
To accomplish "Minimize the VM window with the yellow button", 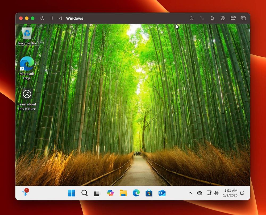I will tap(27, 18).
